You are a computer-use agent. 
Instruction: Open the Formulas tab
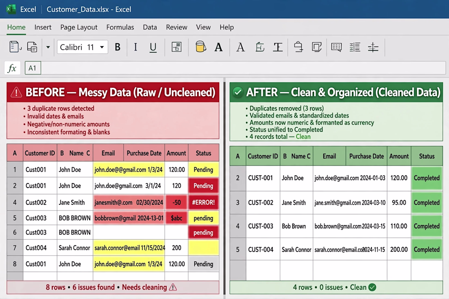coord(120,27)
